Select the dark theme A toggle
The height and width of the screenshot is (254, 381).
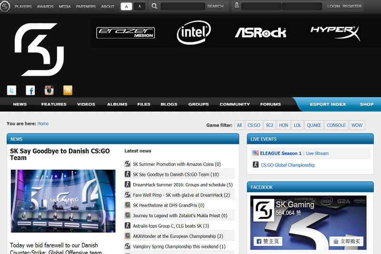point(140,7)
